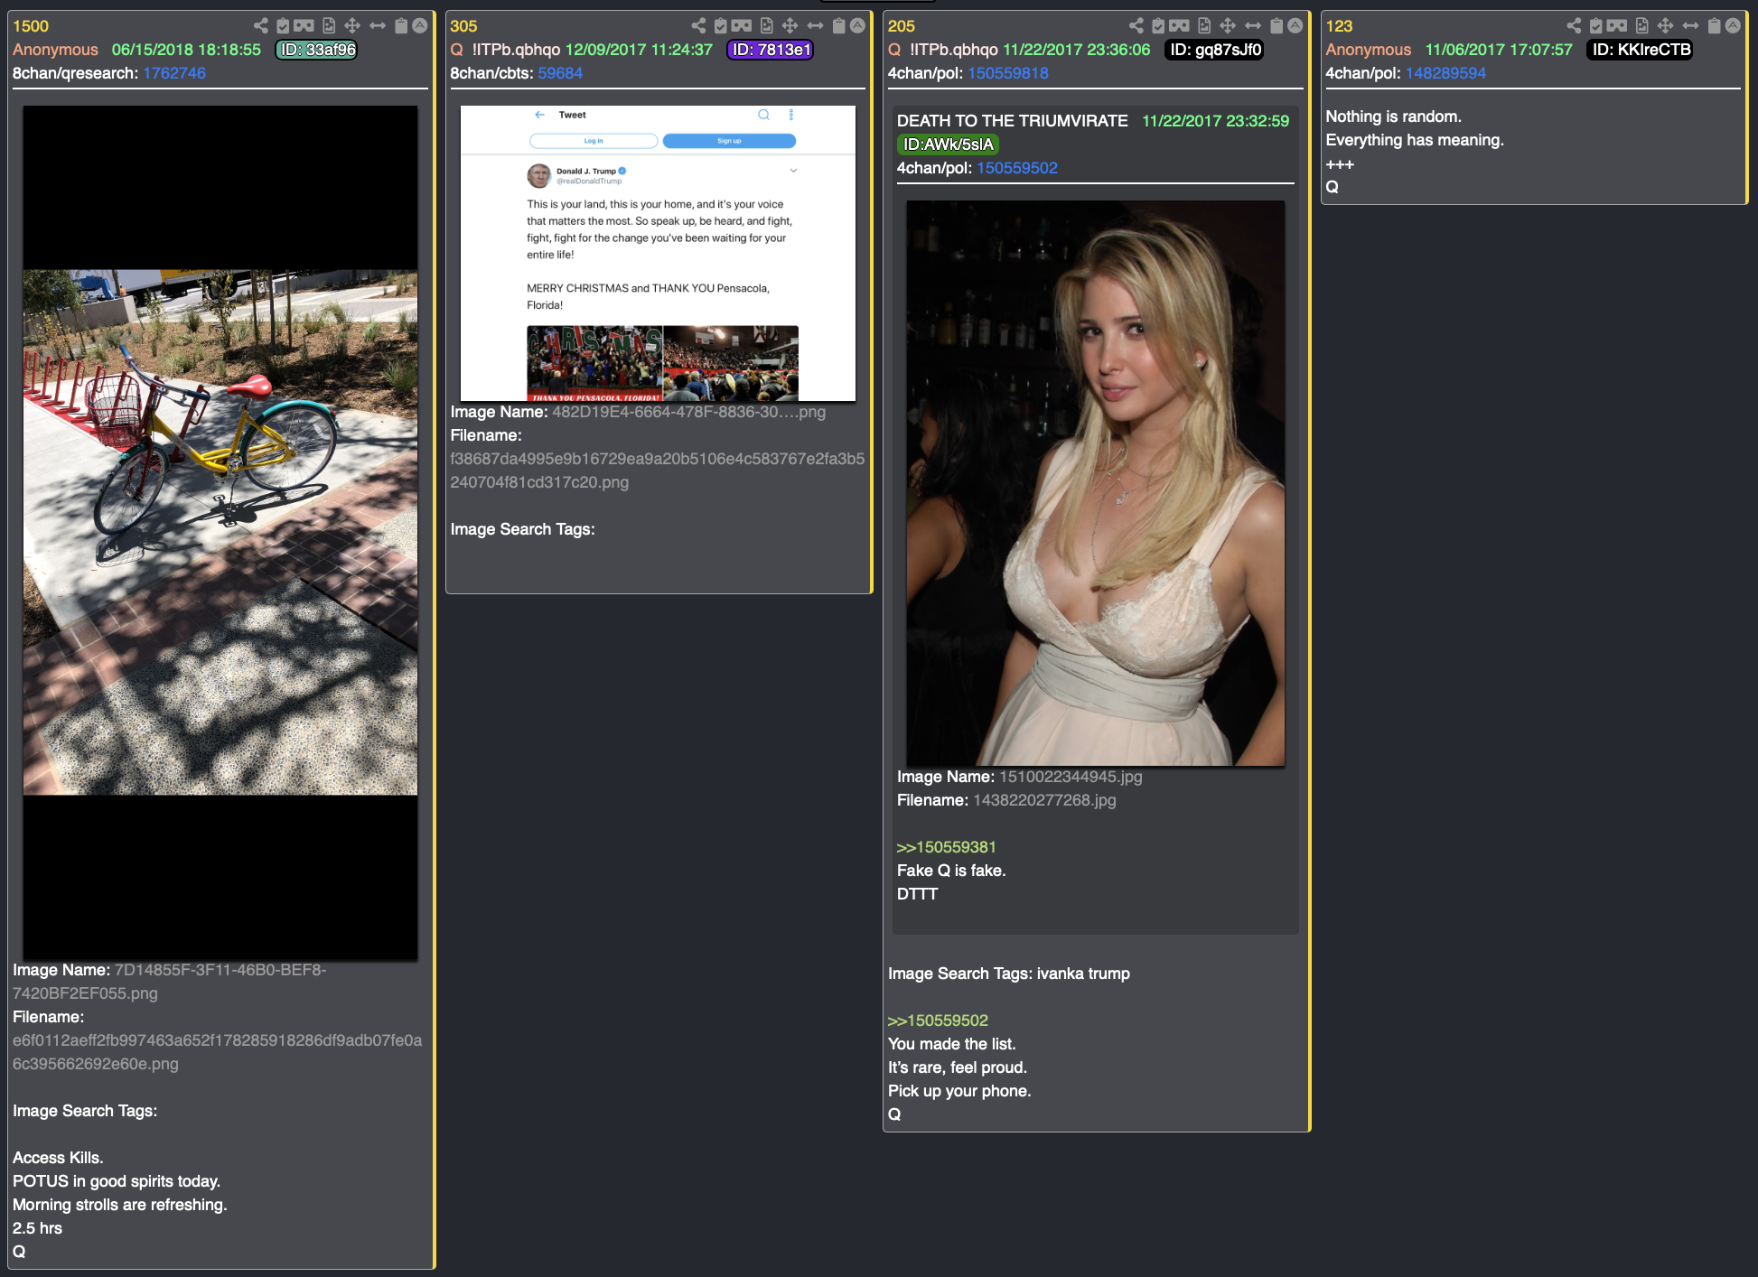Click filename 1438220277268.jpg
Image resolution: width=1758 pixels, height=1277 pixels.
1044,800
